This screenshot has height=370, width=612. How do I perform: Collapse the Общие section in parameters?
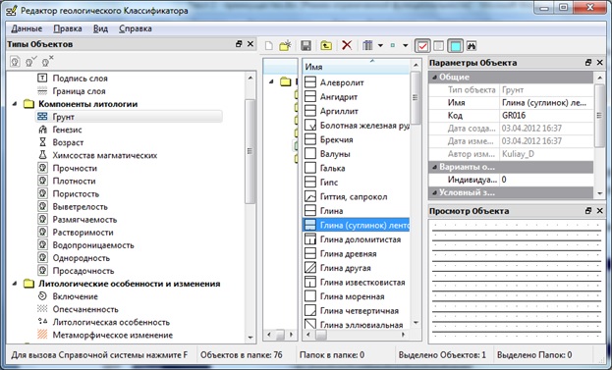[x=434, y=78]
